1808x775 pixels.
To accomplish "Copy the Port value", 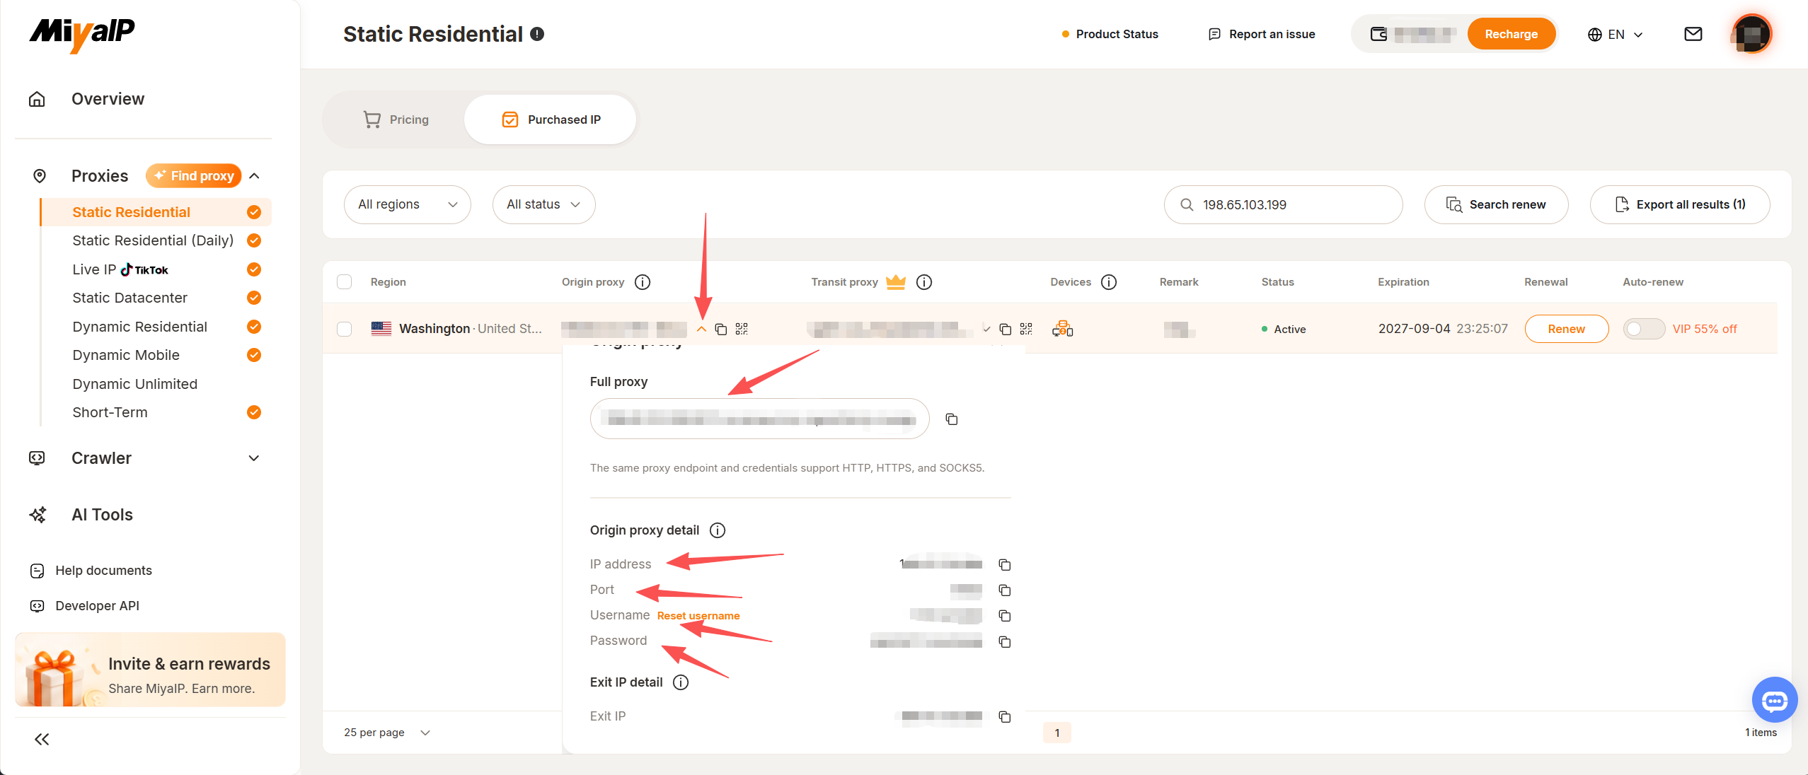I will [x=1005, y=590].
